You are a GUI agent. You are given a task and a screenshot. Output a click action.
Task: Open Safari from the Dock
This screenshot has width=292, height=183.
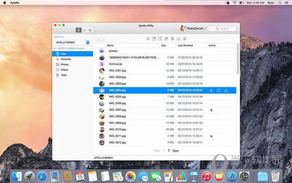click(x=42, y=176)
